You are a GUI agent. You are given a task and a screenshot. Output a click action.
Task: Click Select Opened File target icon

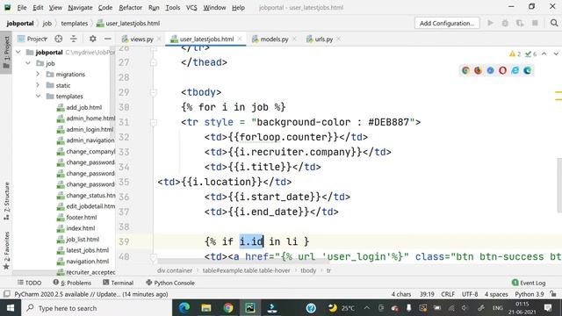(59, 39)
